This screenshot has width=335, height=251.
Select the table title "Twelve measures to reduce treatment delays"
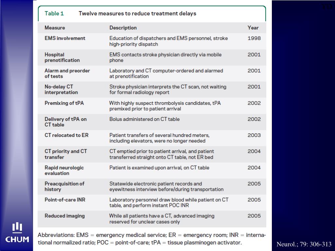pos(137,13)
